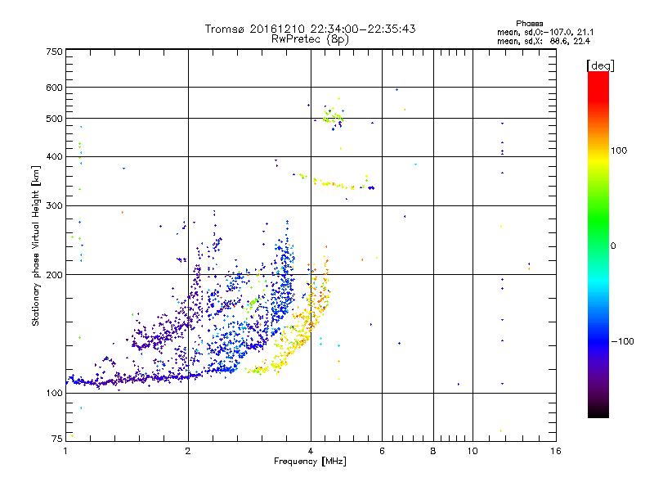Viewport: 654px width, 491px height.
Task: Click y-axis tick label '300'
Action: (55, 206)
